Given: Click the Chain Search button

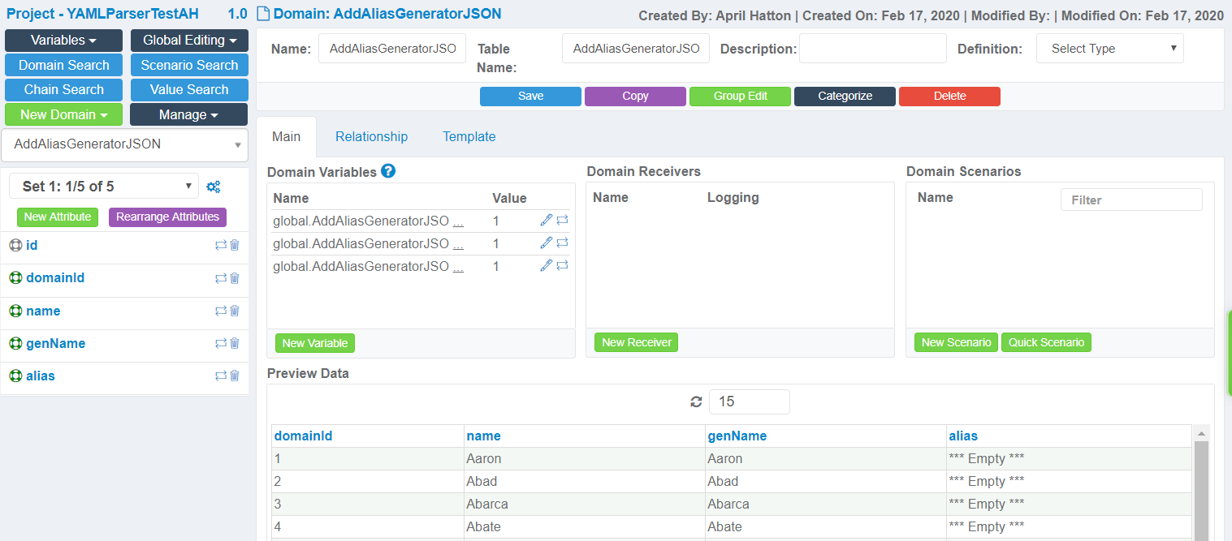Looking at the screenshot, I should (x=63, y=89).
